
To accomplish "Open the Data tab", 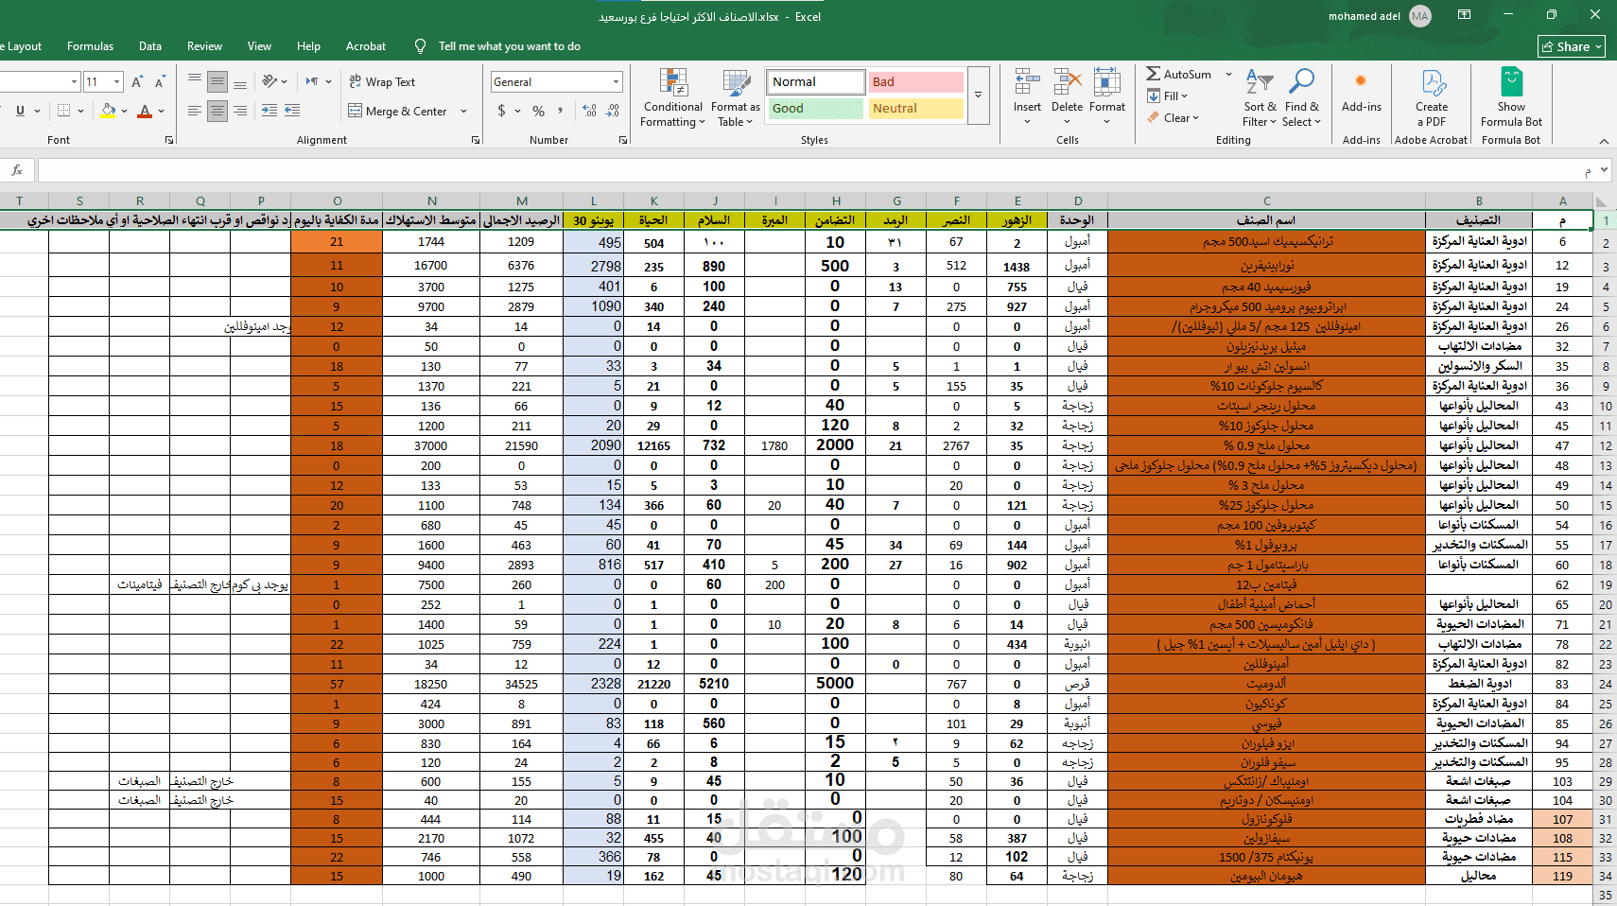I will (150, 46).
